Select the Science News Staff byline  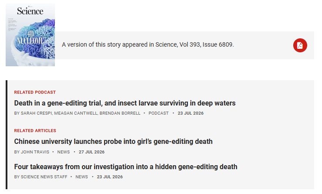click(44, 177)
